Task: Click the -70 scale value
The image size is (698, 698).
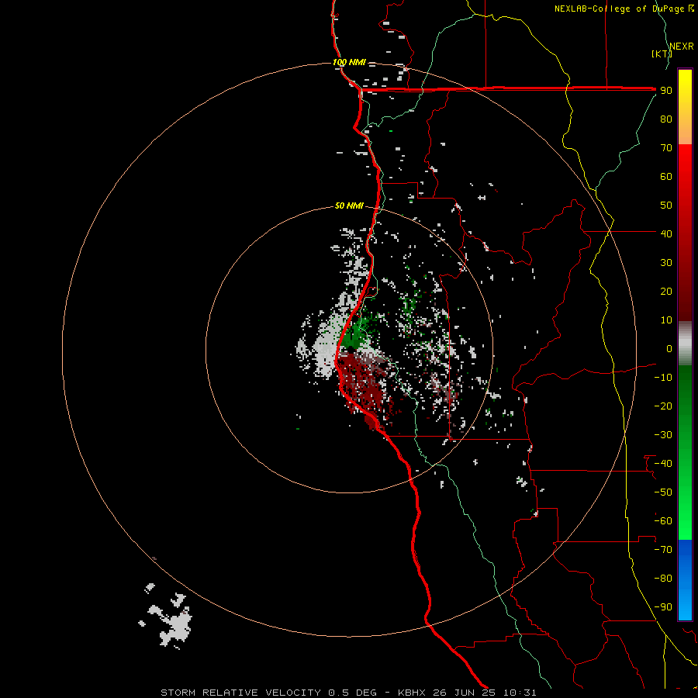Action: pos(663,549)
